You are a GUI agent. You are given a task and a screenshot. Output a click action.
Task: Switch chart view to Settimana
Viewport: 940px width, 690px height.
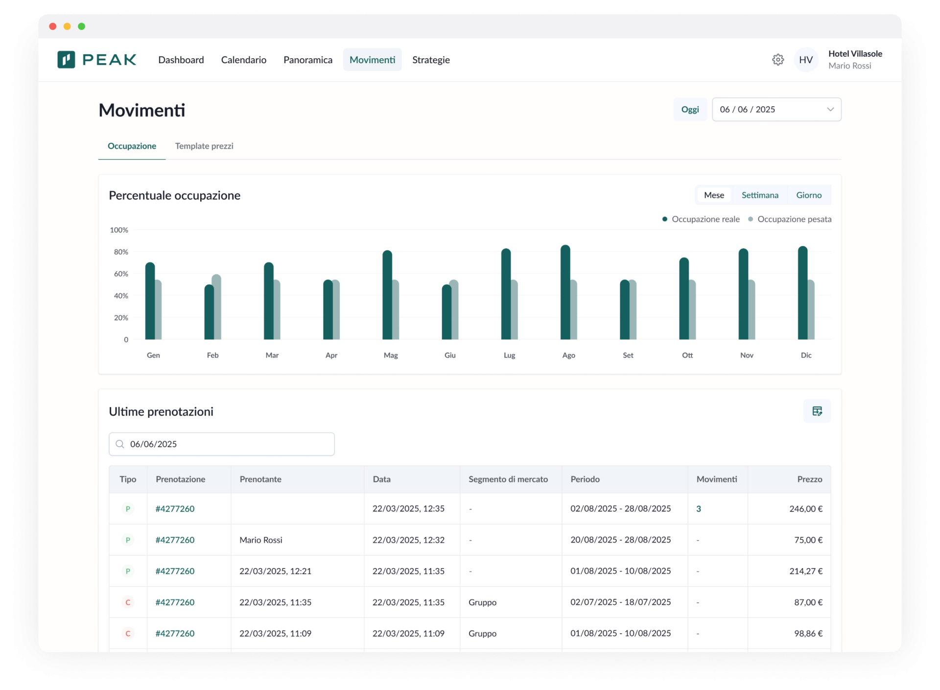(759, 195)
